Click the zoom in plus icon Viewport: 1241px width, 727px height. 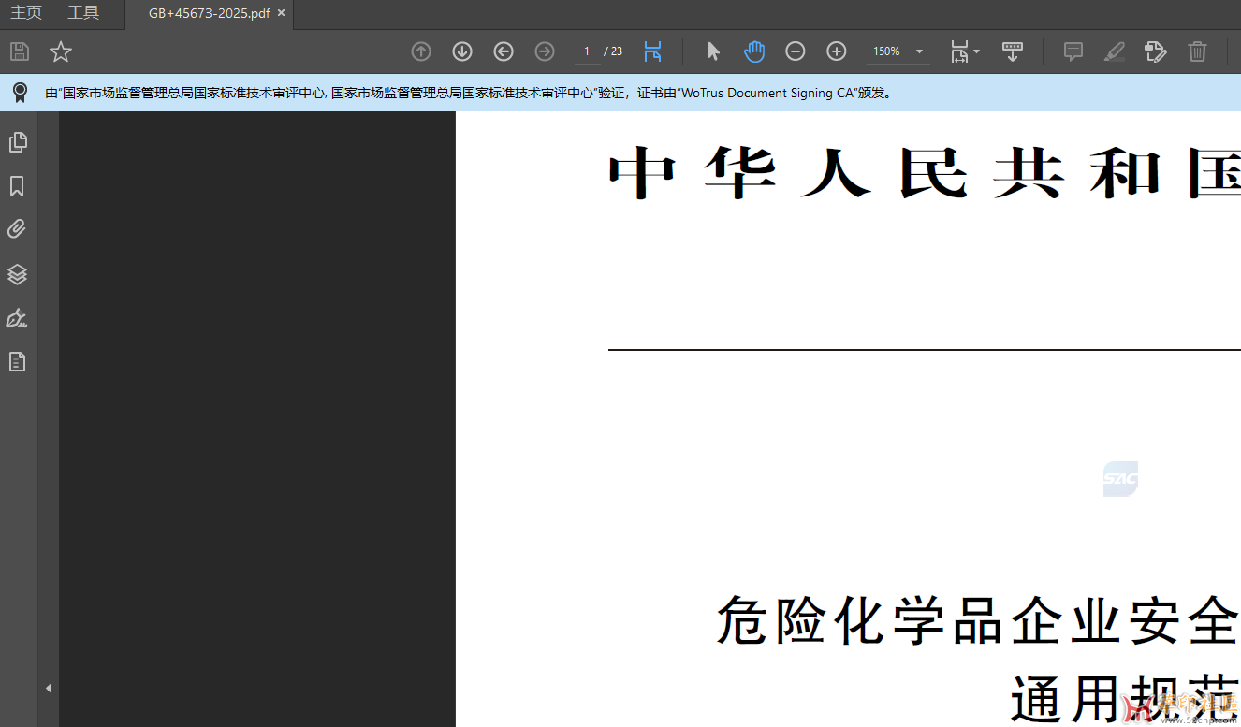click(837, 51)
